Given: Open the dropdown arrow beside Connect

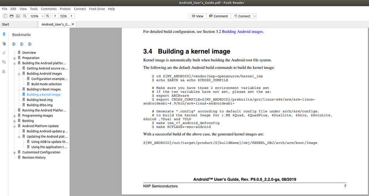Looking at the screenshot, I should pos(254,16).
